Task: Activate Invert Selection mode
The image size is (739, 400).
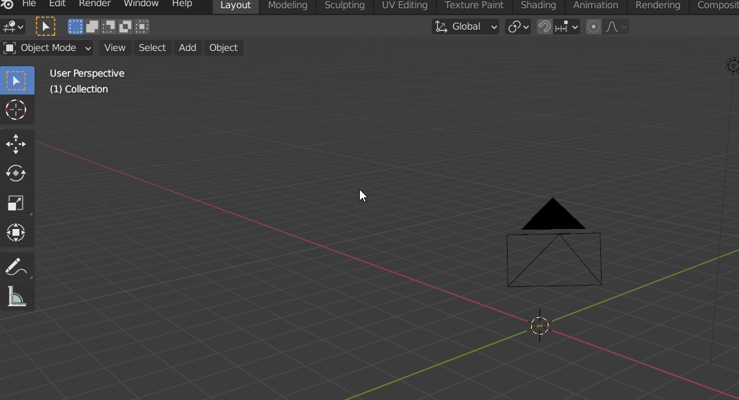Action: pos(125,27)
